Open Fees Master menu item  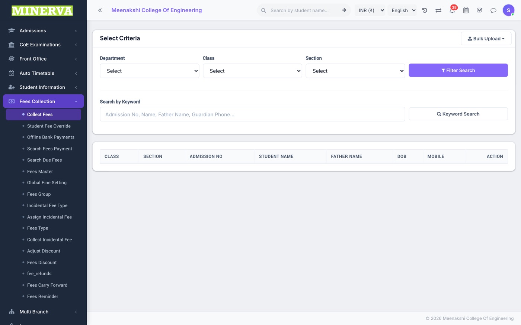click(40, 172)
